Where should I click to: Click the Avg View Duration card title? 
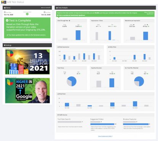click(x=97, y=68)
